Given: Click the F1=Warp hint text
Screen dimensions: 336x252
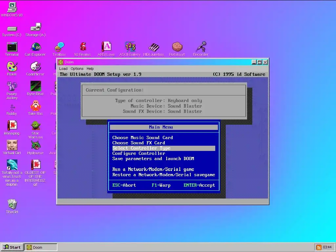Looking at the screenshot, I should pyautogui.click(x=161, y=185).
